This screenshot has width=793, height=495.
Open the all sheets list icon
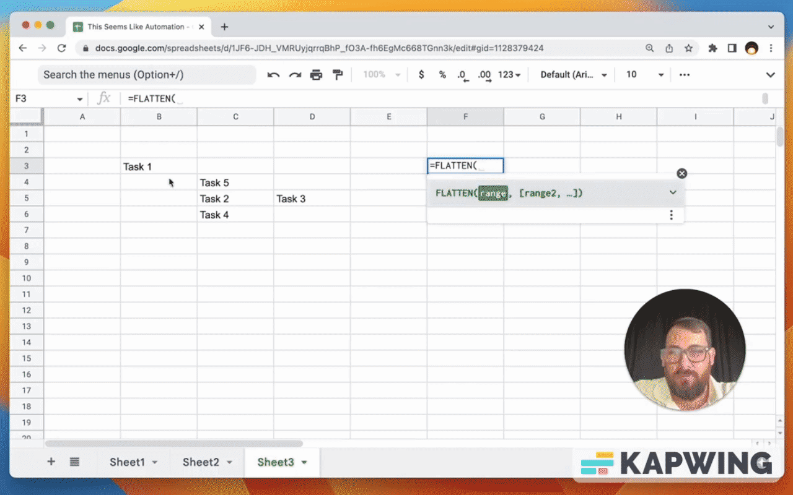[74, 462]
